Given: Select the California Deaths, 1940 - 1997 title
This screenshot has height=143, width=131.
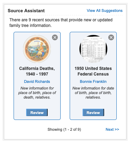Looking at the screenshot, I should [x=37, y=71].
